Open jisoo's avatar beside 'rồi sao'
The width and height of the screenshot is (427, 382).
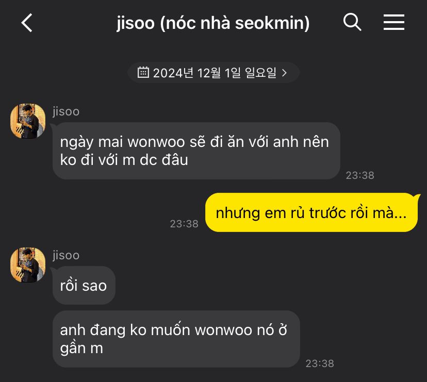[x=28, y=264]
